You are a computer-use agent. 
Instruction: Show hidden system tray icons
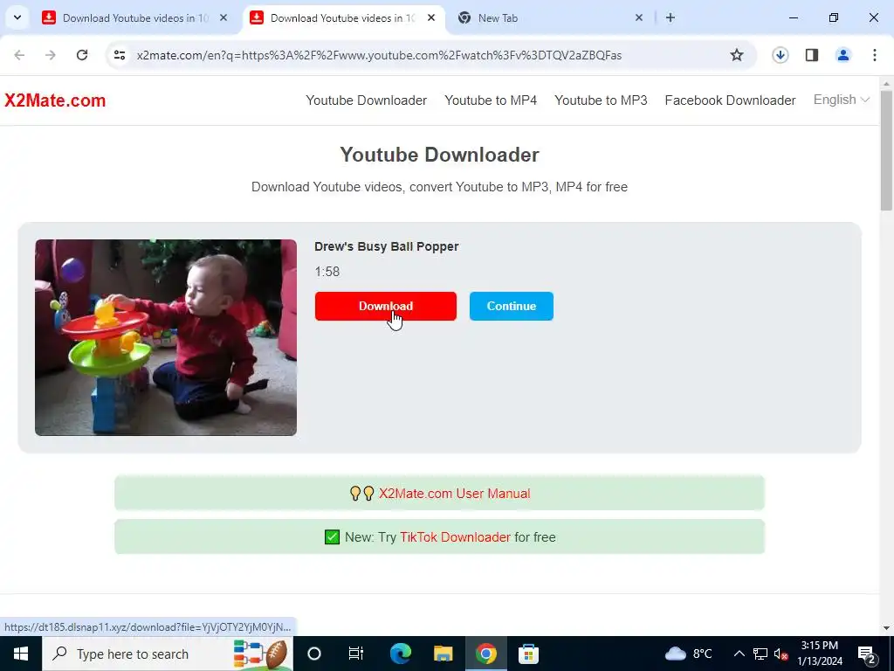point(739,654)
